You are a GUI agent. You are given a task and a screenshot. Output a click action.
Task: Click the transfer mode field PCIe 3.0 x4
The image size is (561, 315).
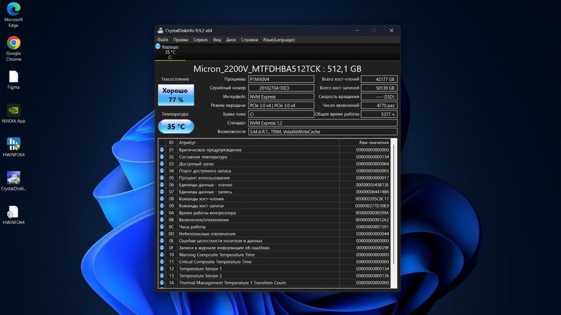tap(281, 105)
